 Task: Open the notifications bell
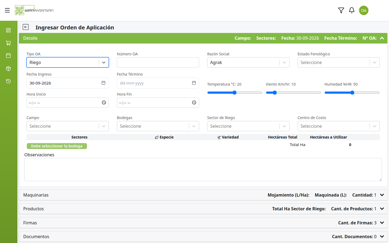click(x=352, y=10)
